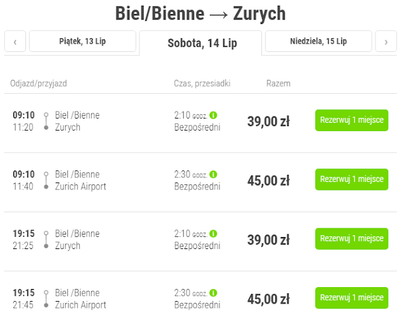Reserve seat on 09:10 trip arriving 11:40
The height and width of the screenshot is (327, 406).
(x=351, y=179)
